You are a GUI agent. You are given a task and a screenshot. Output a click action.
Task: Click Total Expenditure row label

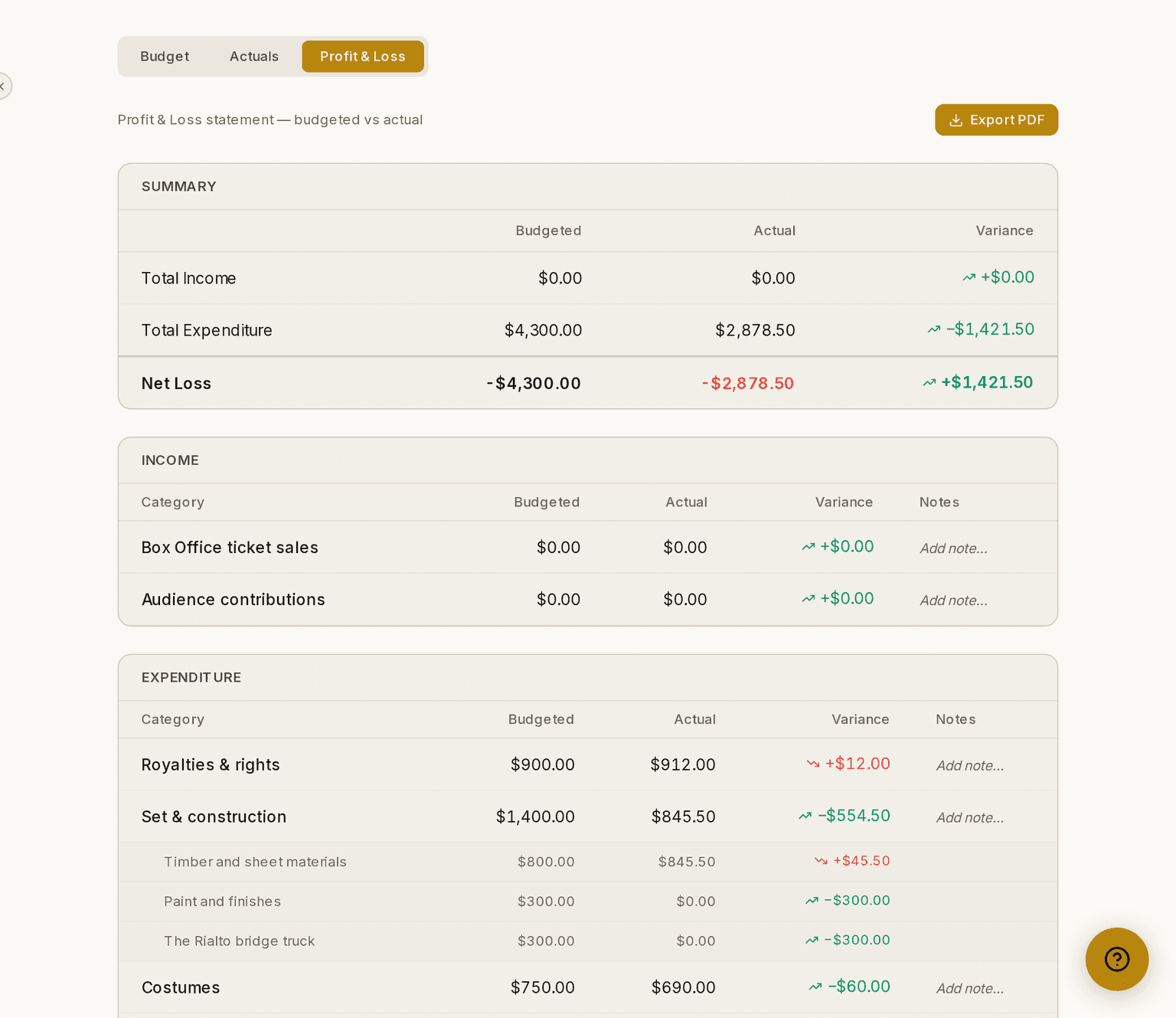pyautogui.click(x=207, y=330)
